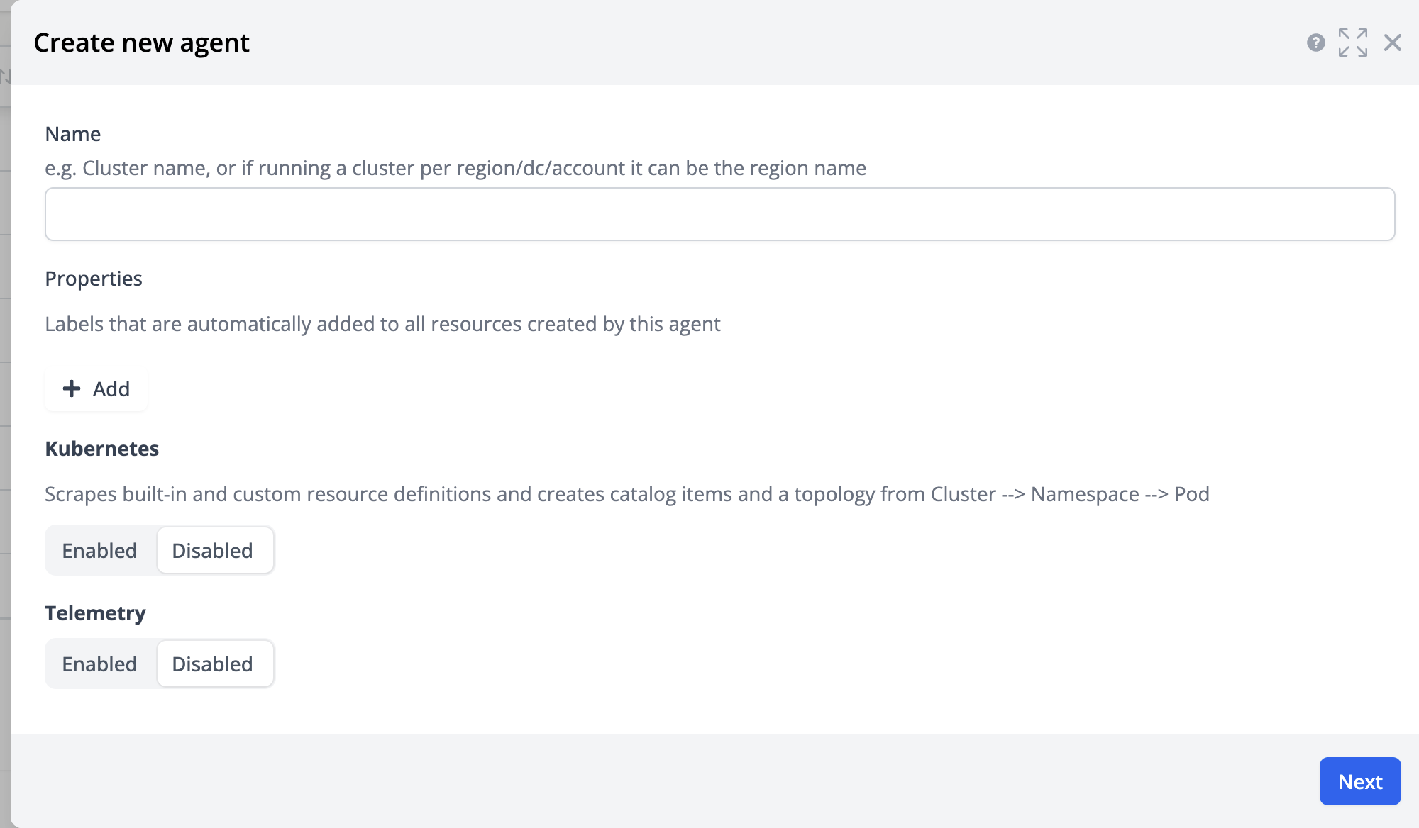Viewport: 1419px width, 828px height.
Task: Select the Telemetry section heading
Action: pyautogui.click(x=96, y=613)
